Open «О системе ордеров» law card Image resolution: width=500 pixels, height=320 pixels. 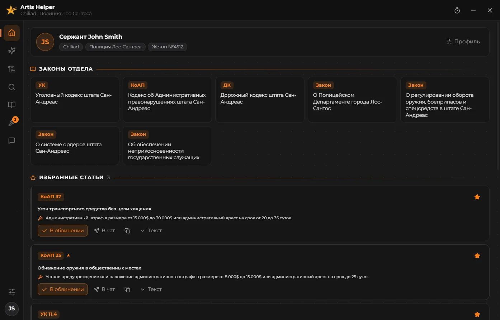coord(75,146)
